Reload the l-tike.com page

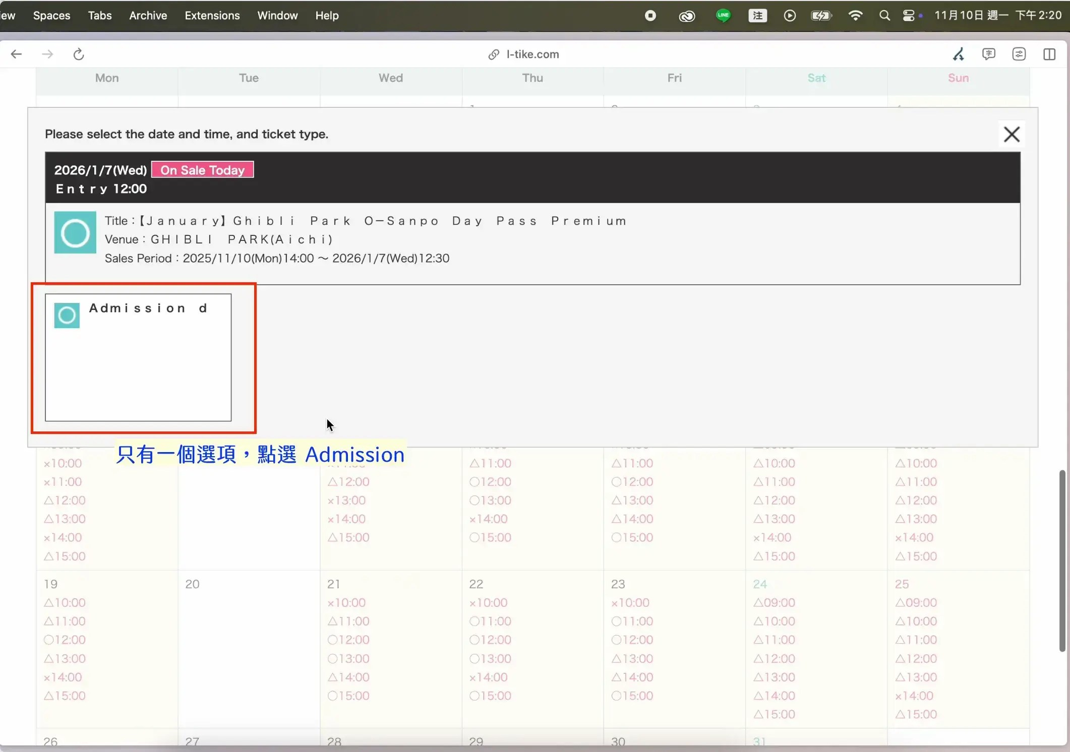(x=79, y=54)
